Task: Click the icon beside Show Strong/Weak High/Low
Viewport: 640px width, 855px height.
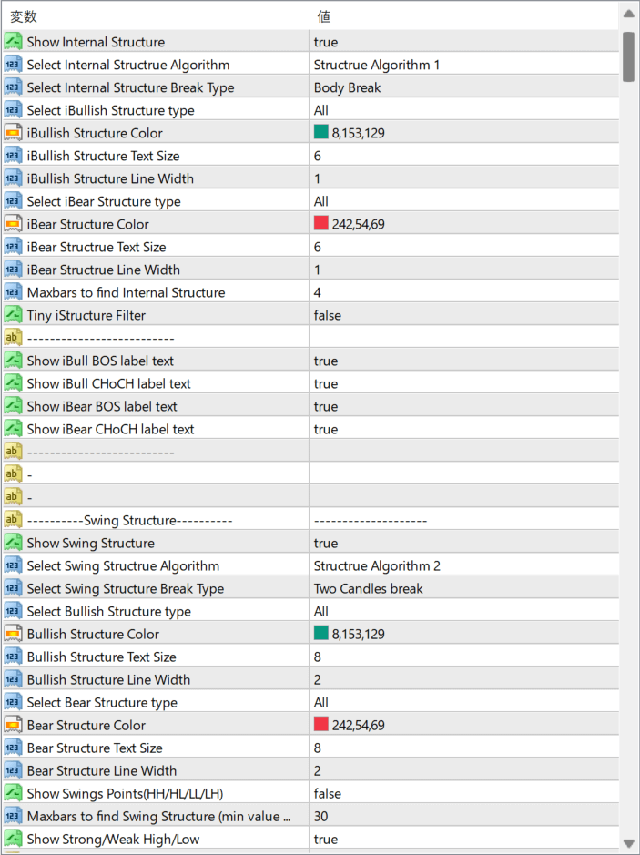Action: (x=13, y=840)
